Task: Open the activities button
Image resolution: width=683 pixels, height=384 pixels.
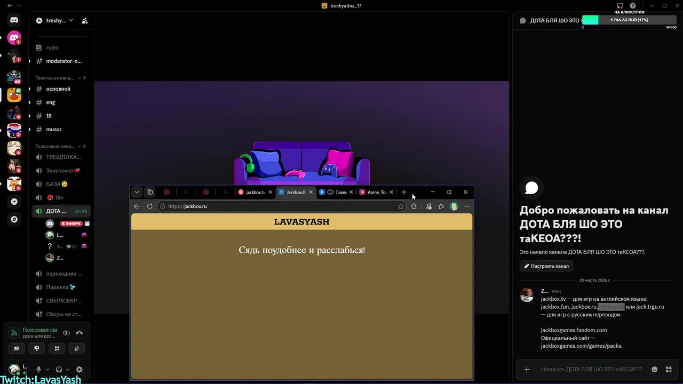Action: 57,348
